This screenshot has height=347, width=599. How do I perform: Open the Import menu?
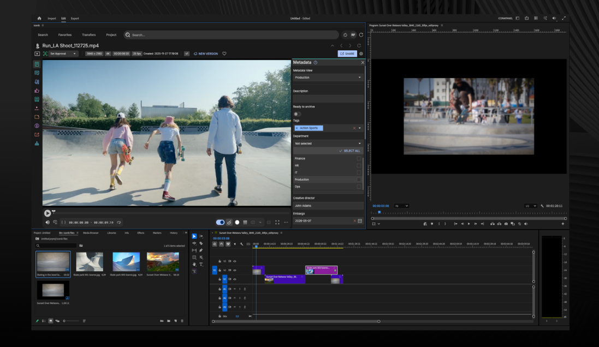[x=51, y=19]
